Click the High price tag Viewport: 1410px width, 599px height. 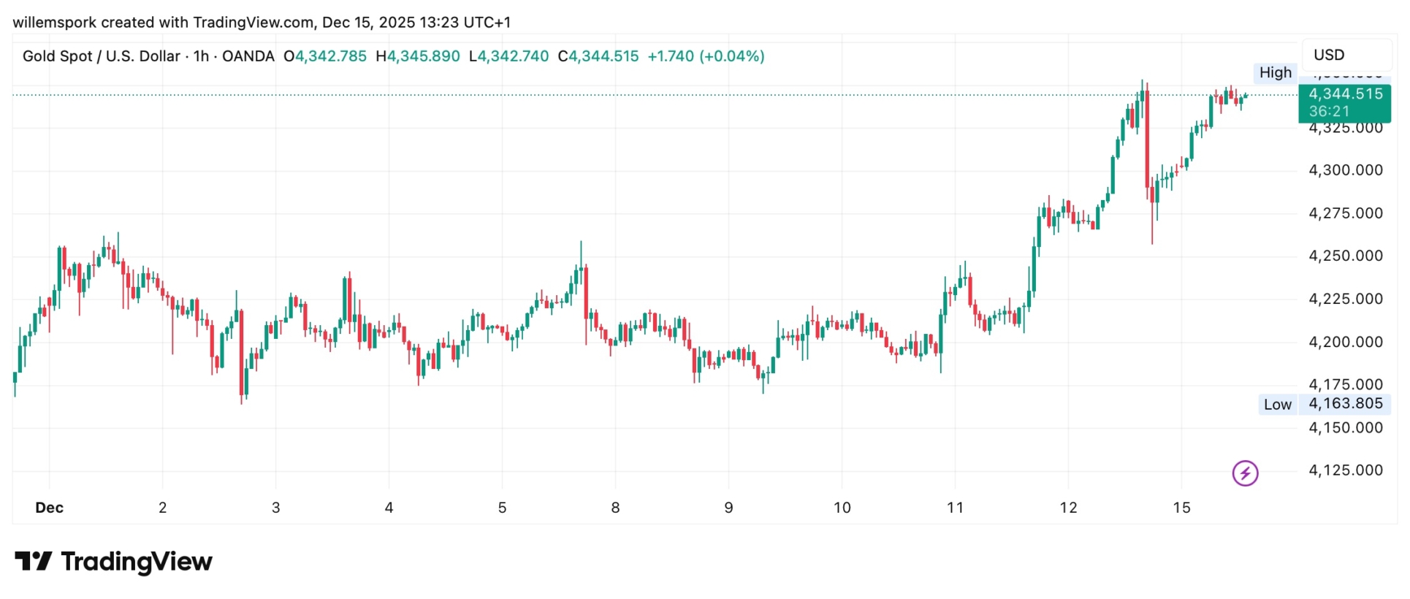tap(1276, 72)
